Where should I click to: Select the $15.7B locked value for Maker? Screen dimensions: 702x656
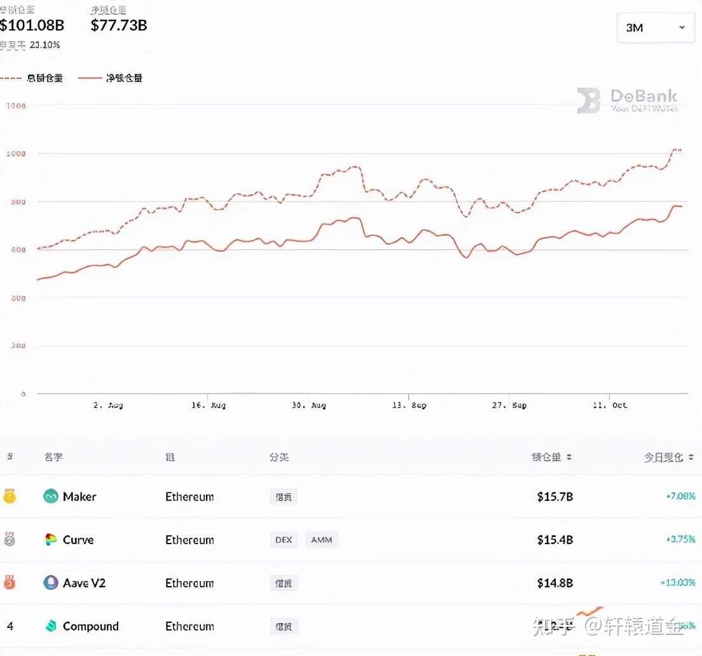coord(554,496)
